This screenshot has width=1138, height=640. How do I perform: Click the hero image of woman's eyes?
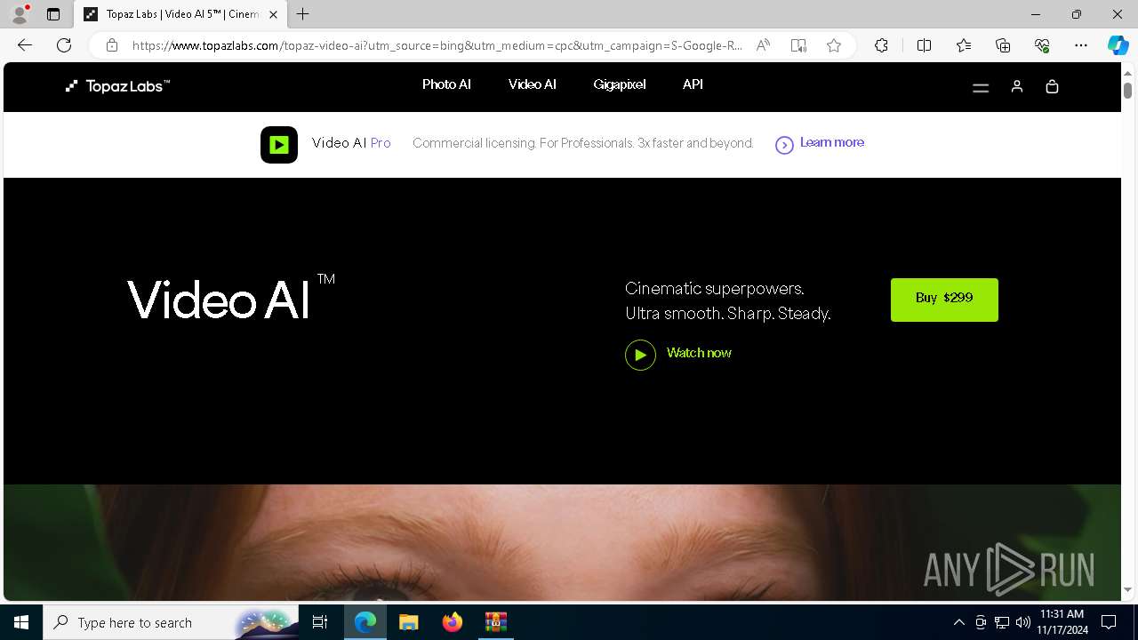562,542
